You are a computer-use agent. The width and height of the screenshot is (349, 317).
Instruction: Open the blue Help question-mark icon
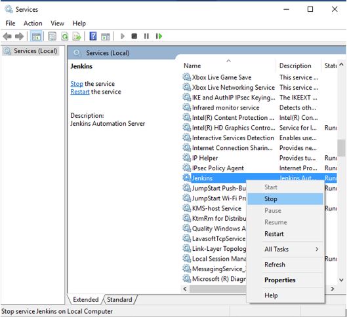click(92, 36)
